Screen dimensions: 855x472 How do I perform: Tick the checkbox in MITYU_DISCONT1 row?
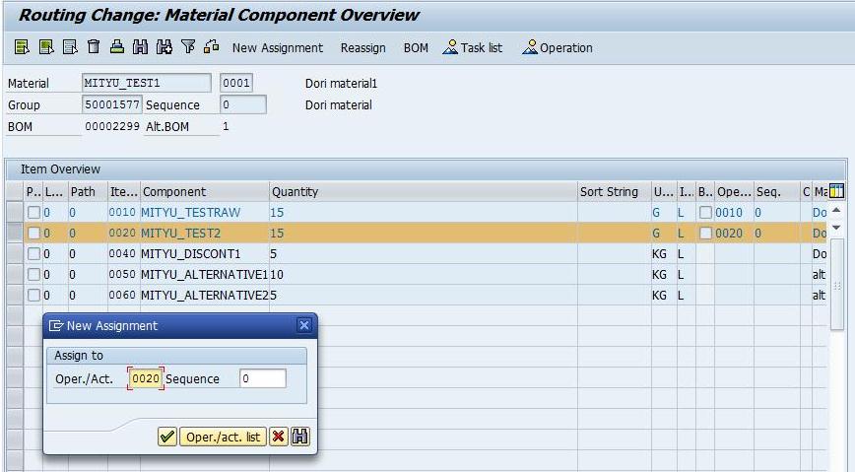pyautogui.click(x=33, y=253)
